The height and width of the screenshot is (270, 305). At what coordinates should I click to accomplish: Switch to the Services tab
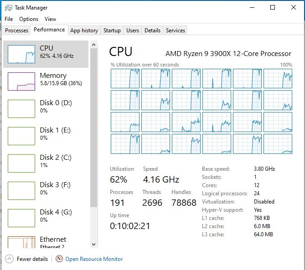point(176,31)
